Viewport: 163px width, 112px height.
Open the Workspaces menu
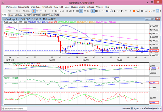(x=11, y=7)
